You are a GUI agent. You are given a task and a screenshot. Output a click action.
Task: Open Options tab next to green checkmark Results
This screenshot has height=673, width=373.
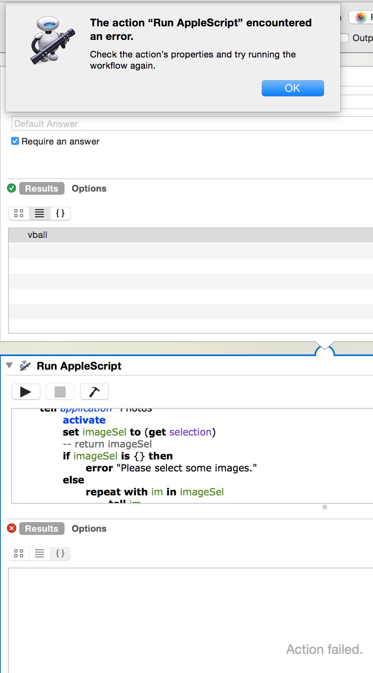tap(89, 188)
